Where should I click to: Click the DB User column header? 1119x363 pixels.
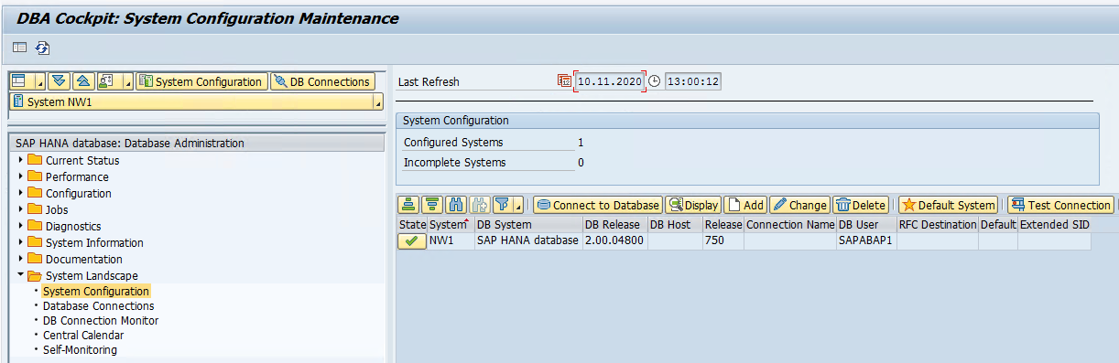[x=866, y=224]
